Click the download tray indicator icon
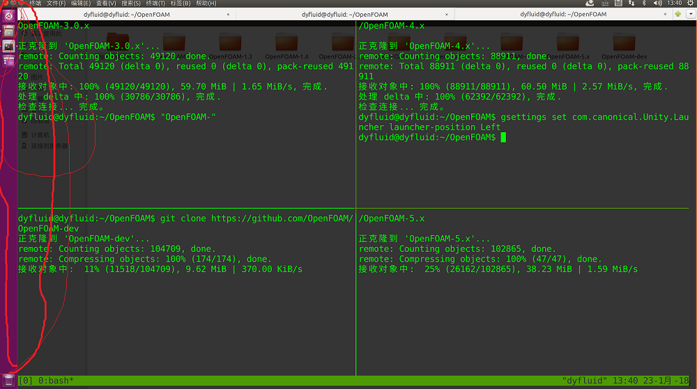This screenshot has height=389, width=697. (590, 3)
